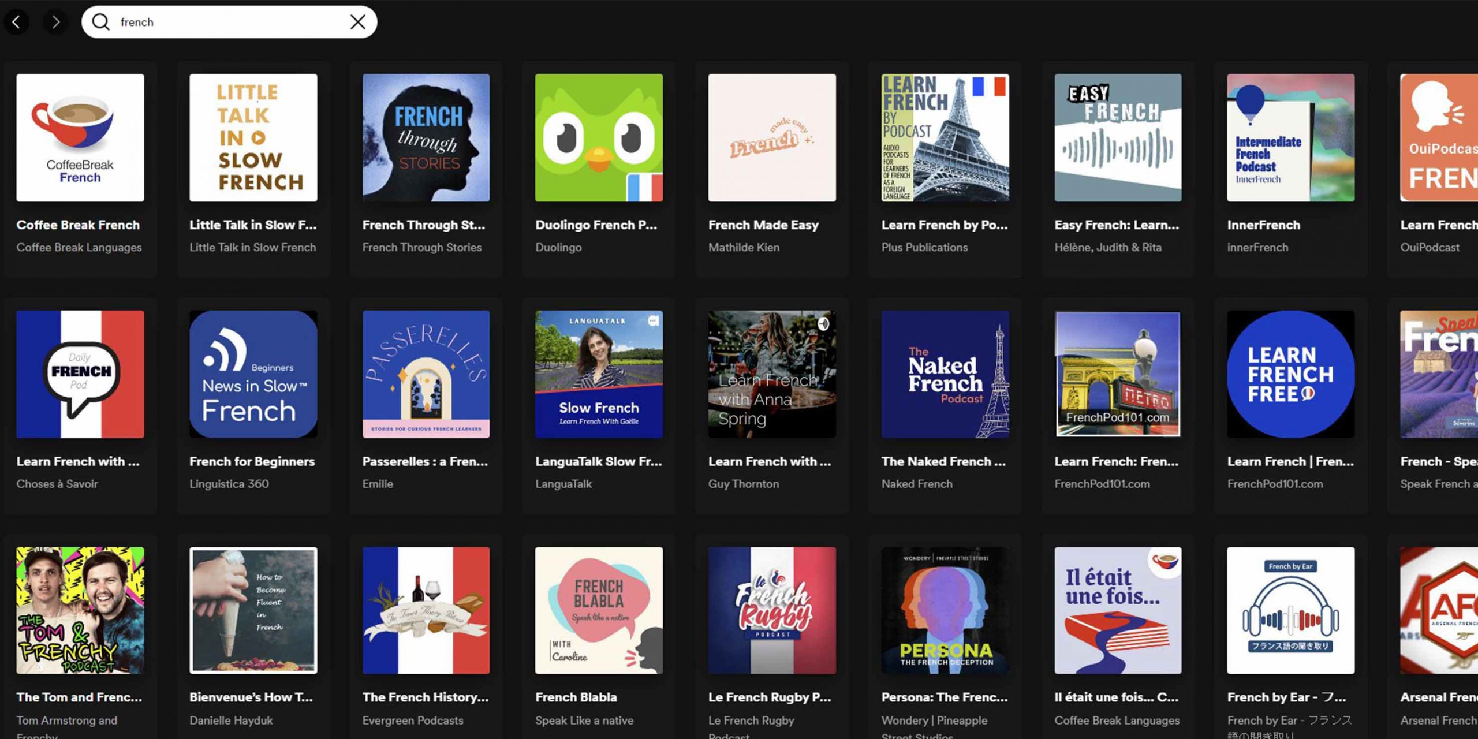Open the Arsenal French podcast cover

[x=1439, y=610]
